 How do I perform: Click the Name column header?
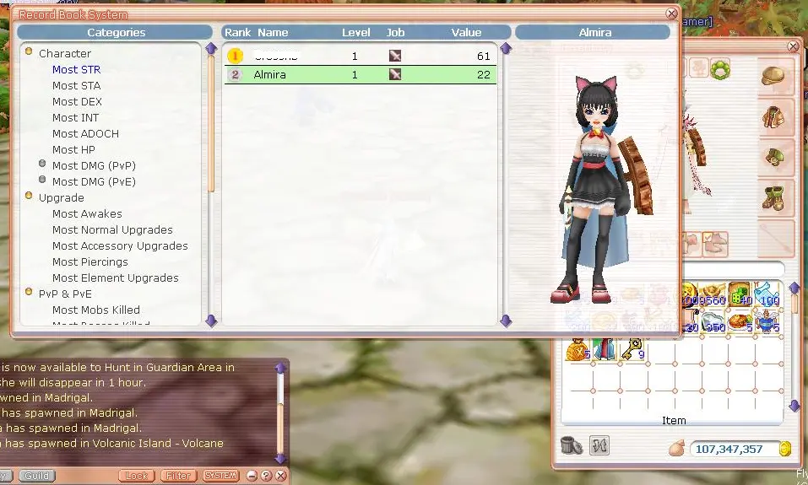[x=273, y=32]
